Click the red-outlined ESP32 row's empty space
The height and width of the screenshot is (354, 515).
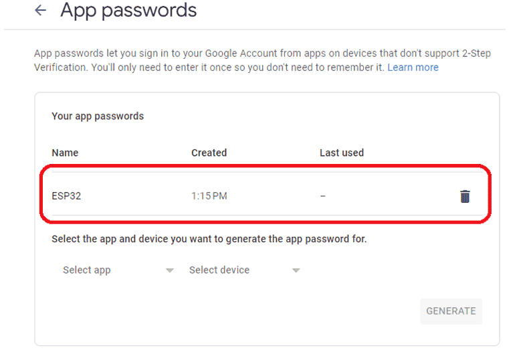pos(395,197)
